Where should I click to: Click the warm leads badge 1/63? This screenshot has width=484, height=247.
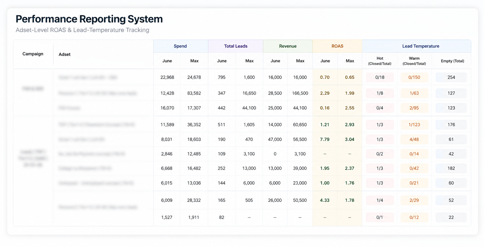414,93
